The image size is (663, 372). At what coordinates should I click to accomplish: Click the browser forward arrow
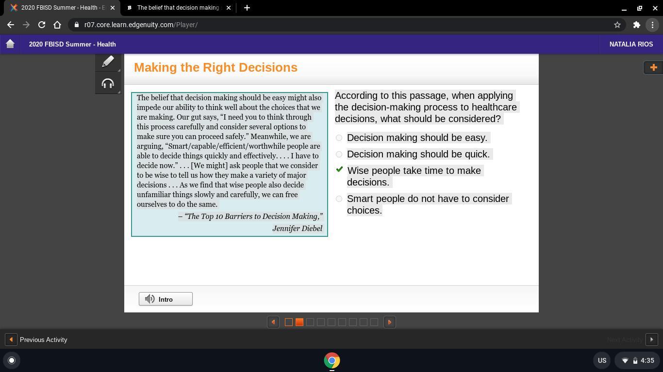click(26, 25)
